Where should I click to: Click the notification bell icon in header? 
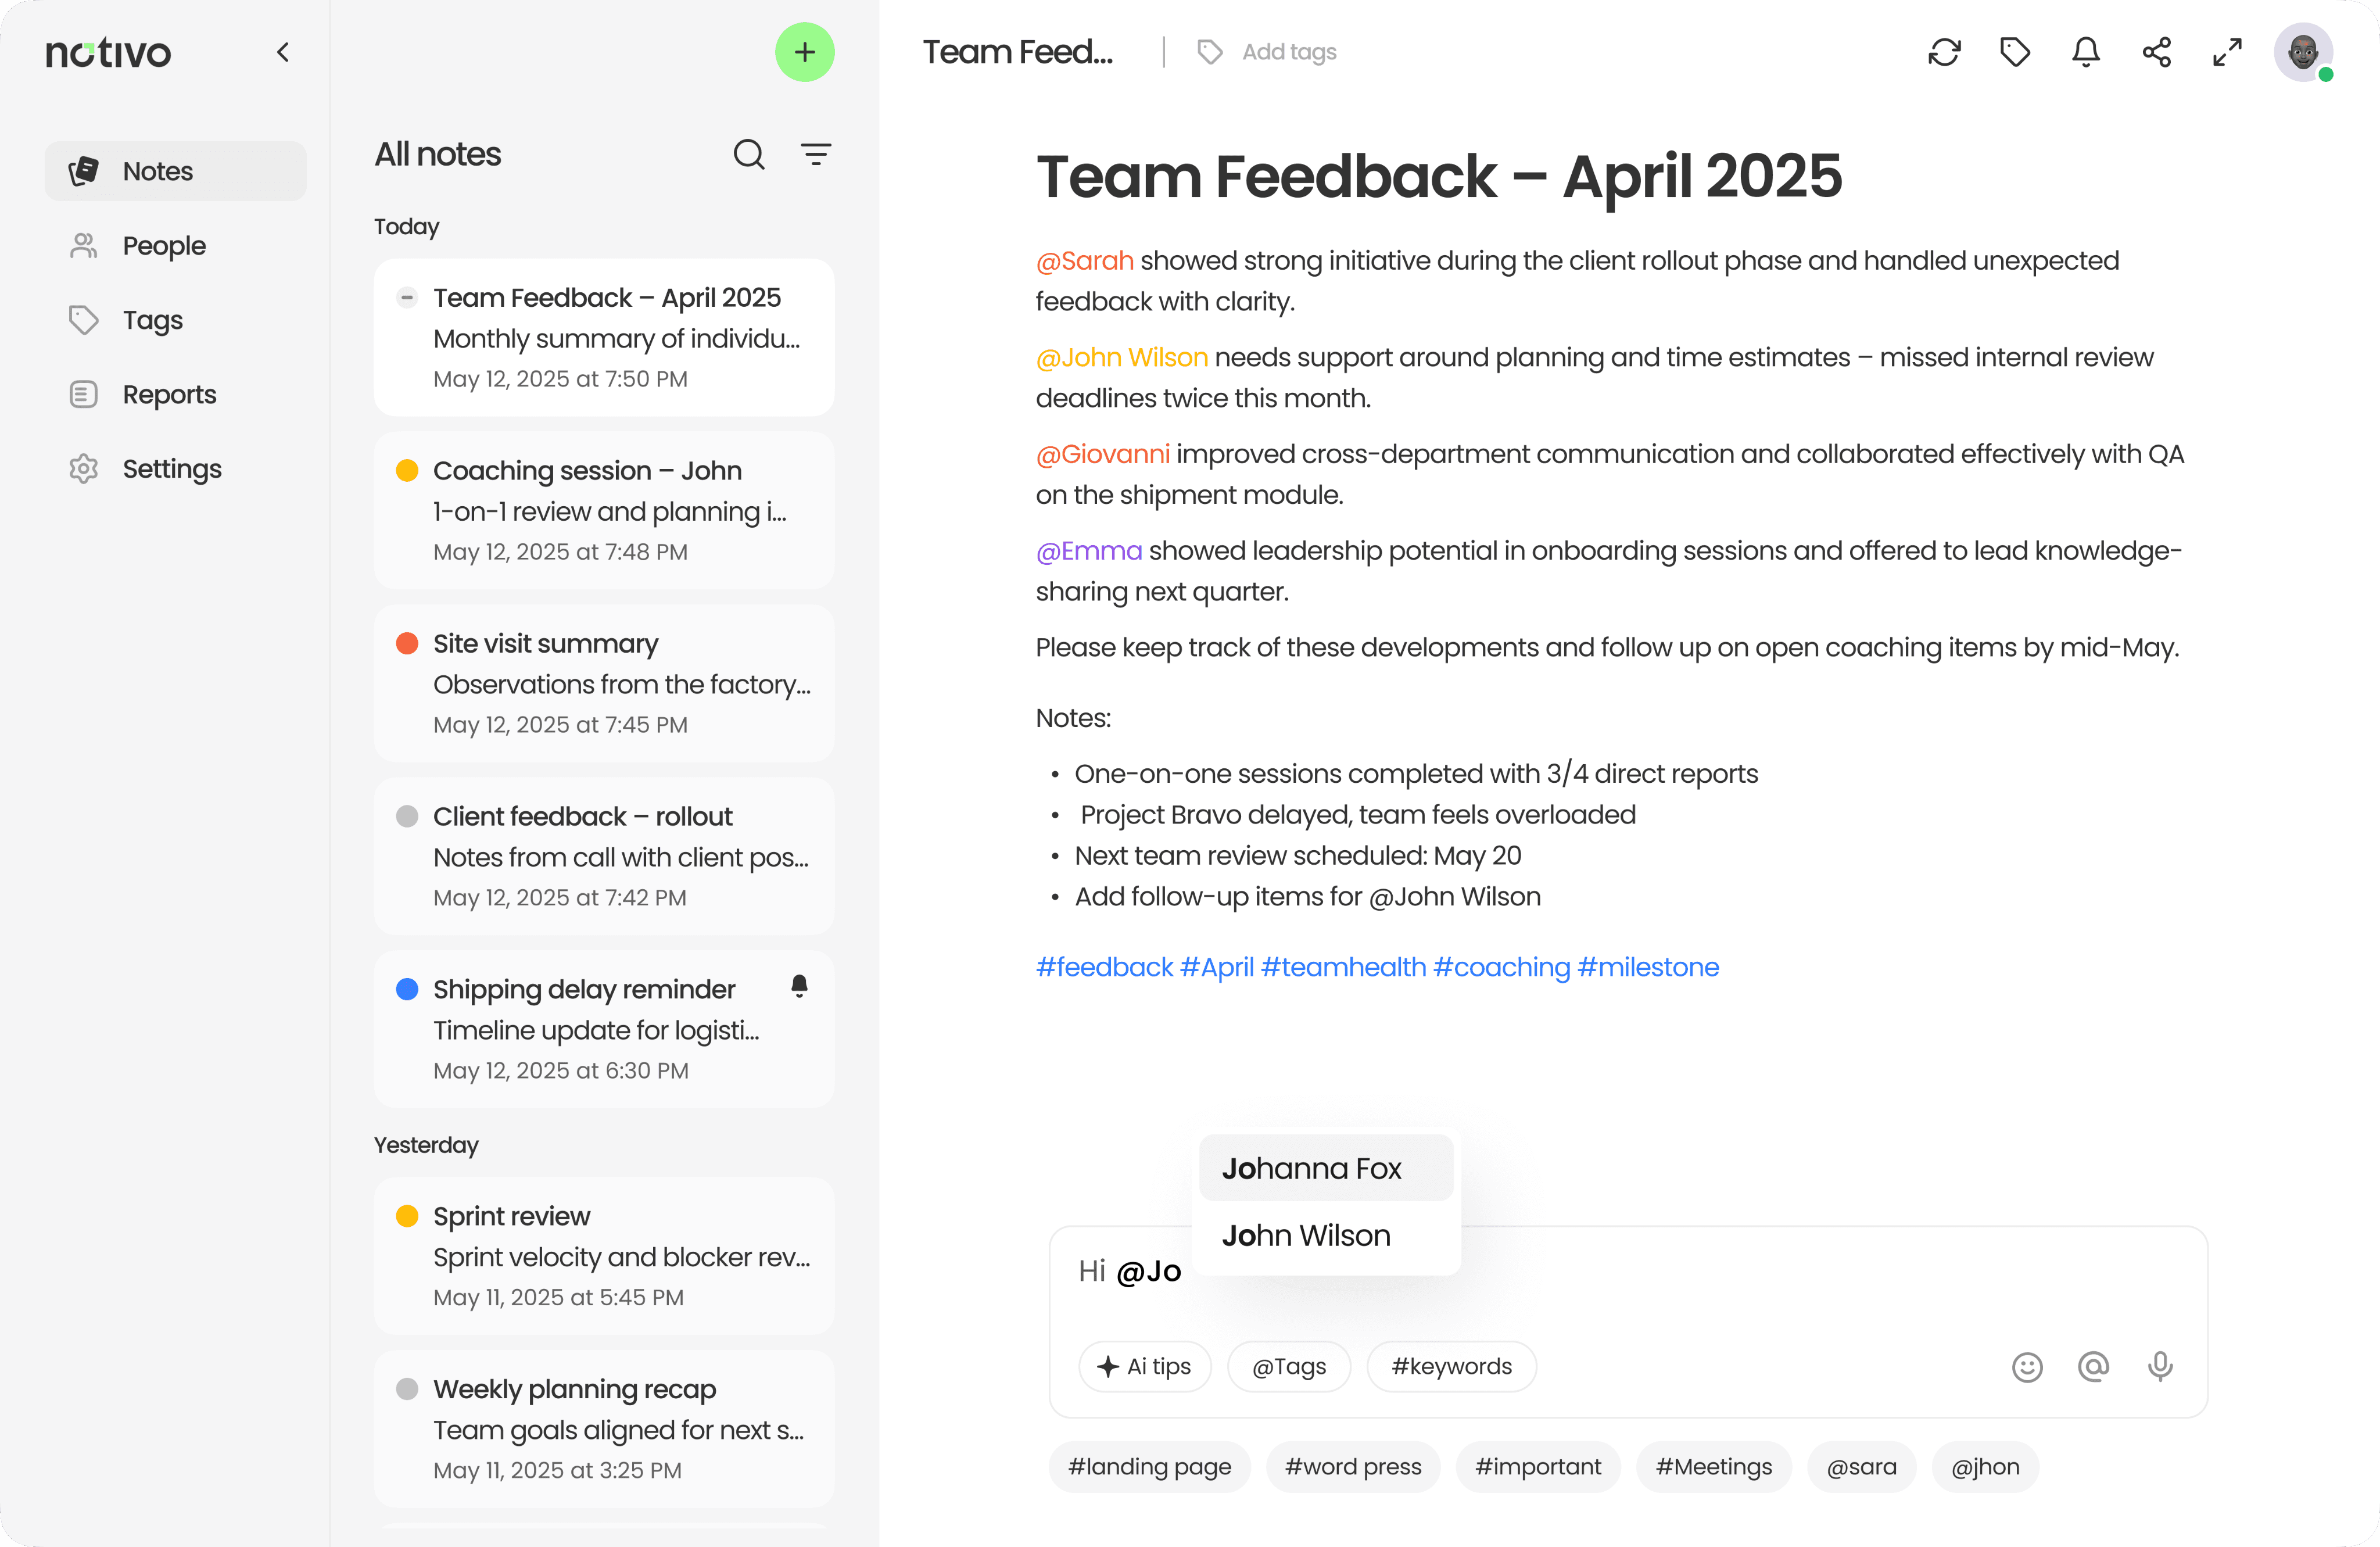[x=2085, y=52]
